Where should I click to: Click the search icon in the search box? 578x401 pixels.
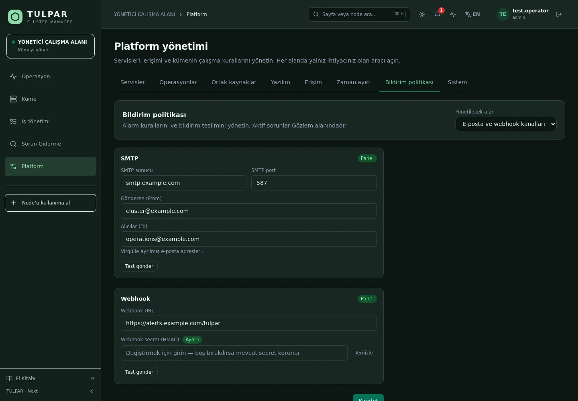[316, 14]
